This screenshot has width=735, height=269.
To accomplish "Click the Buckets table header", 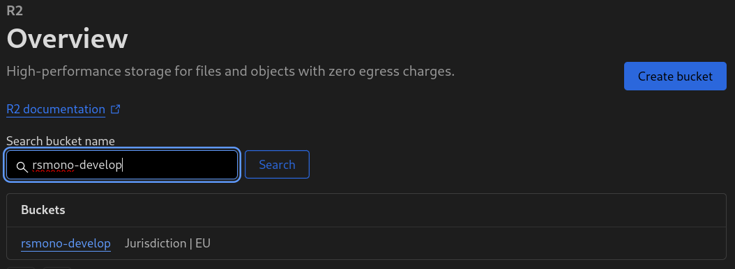I will click(x=43, y=210).
